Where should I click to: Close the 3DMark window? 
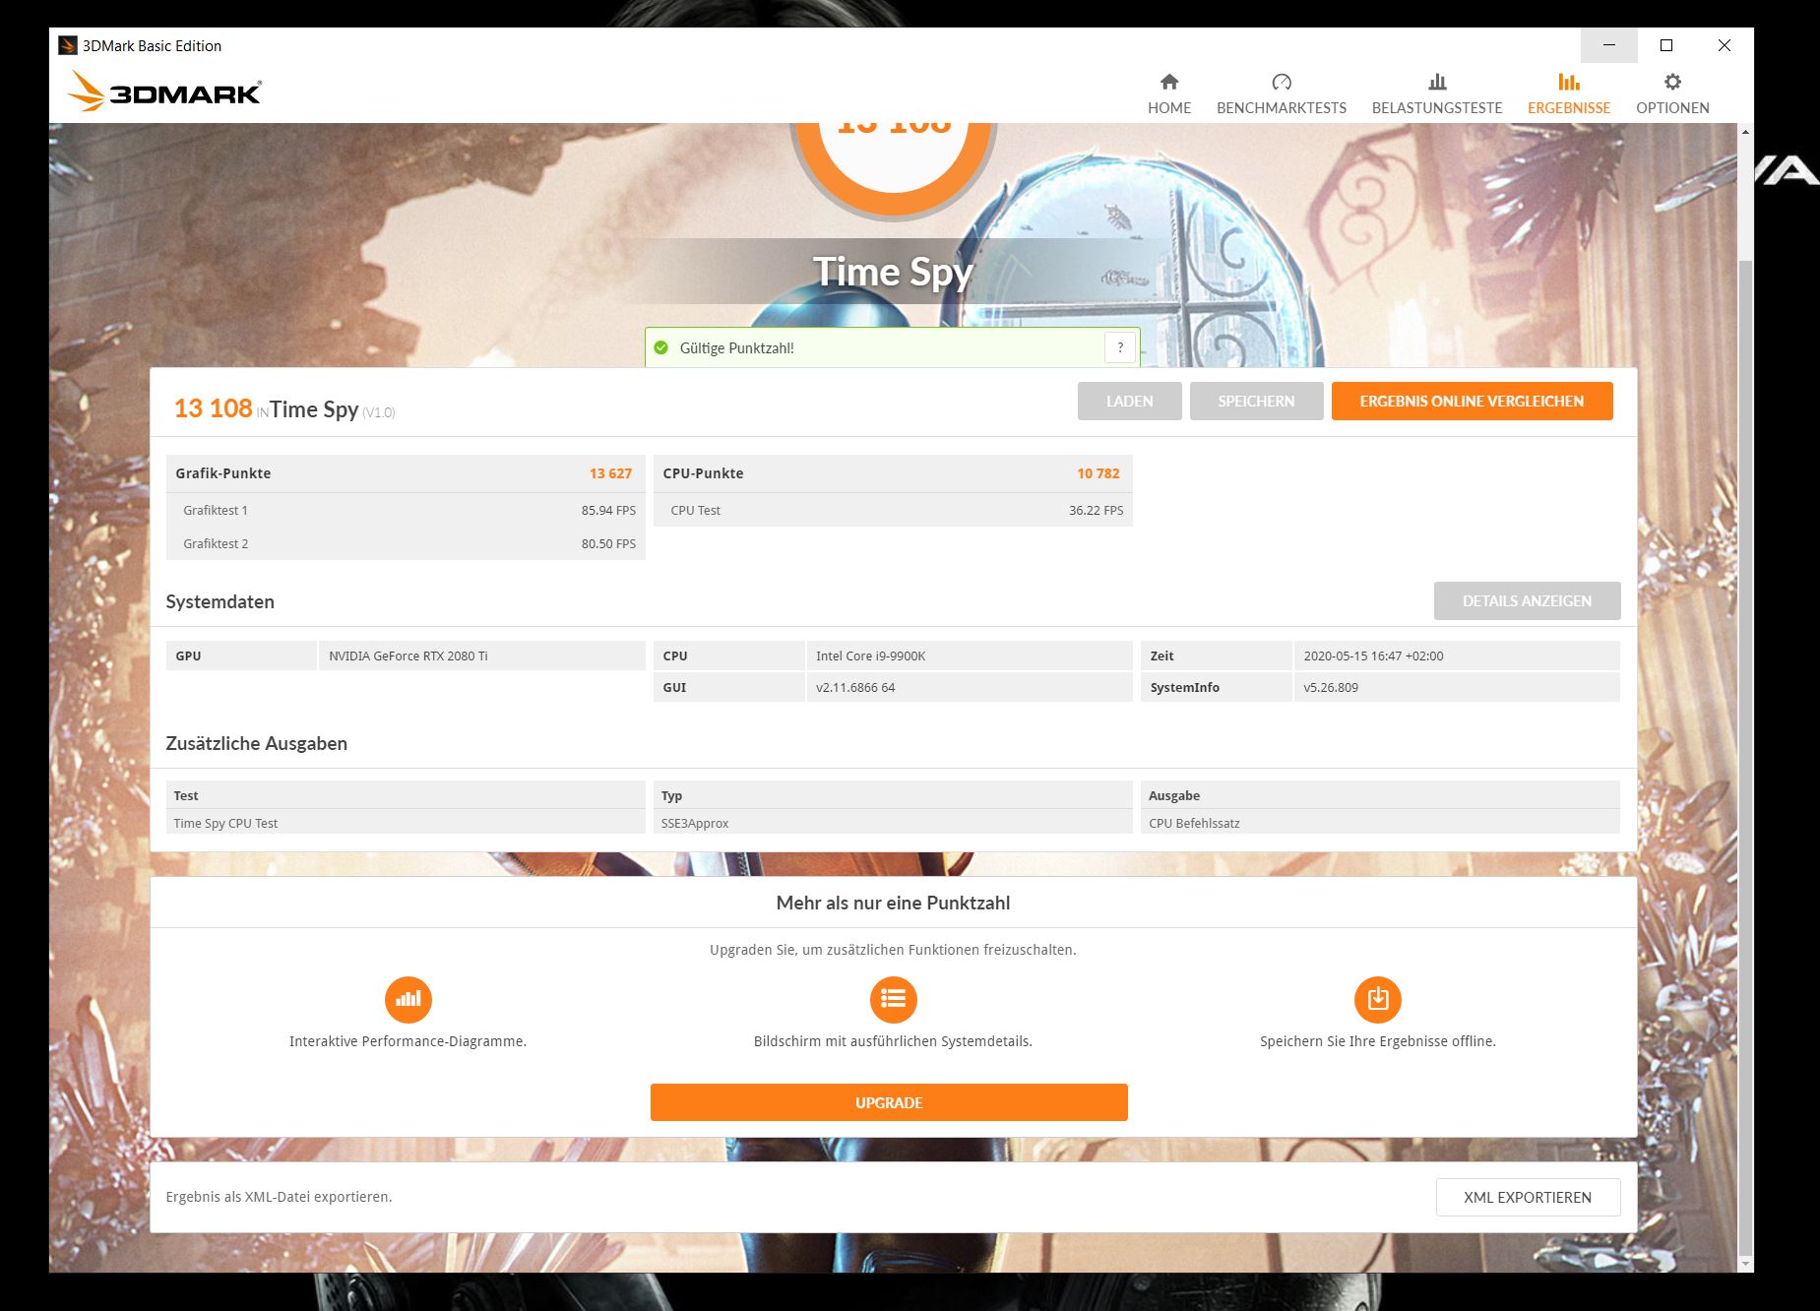(1724, 45)
